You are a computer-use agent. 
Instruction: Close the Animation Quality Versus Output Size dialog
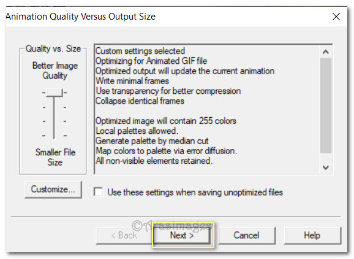336,17
